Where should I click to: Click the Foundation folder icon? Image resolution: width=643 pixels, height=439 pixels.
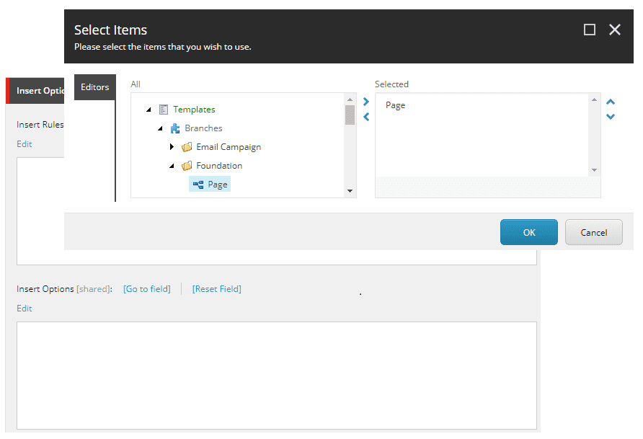(187, 166)
